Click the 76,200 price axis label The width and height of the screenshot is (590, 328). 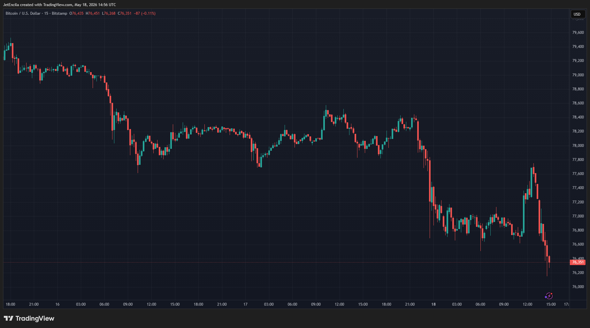[x=578, y=273]
